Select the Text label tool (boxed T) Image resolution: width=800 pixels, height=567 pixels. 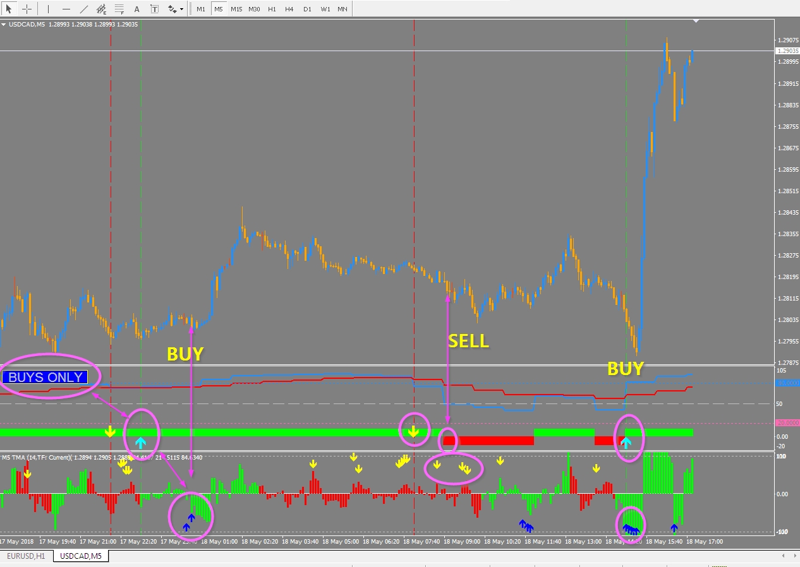coord(155,9)
